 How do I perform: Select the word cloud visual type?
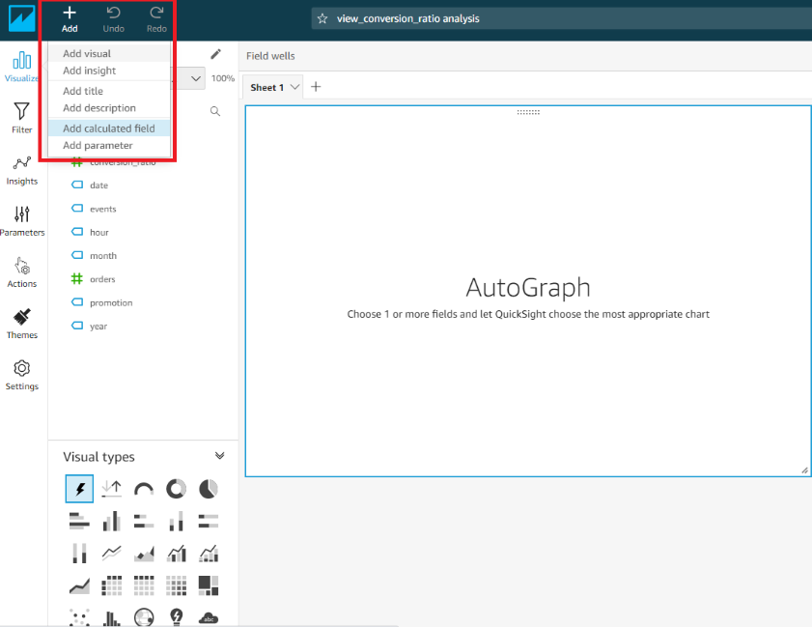pos(209,617)
